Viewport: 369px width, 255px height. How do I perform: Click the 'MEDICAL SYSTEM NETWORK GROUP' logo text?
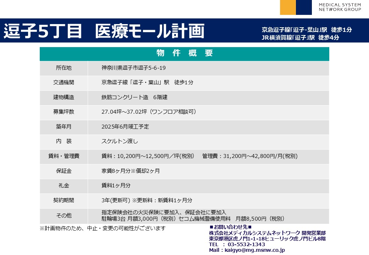click(x=340, y=7)
